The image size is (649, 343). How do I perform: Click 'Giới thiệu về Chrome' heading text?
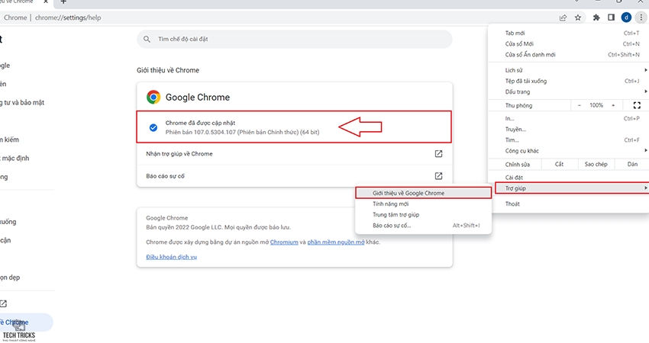[x=168, y=70]
